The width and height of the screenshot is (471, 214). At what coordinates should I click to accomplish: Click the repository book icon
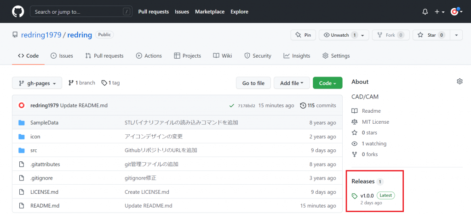click(x=15, y=35)
